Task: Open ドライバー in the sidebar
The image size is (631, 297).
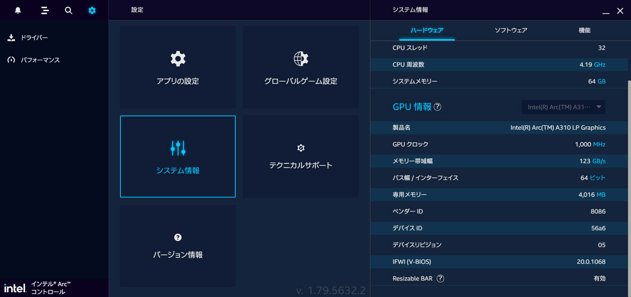Action: 34,38
